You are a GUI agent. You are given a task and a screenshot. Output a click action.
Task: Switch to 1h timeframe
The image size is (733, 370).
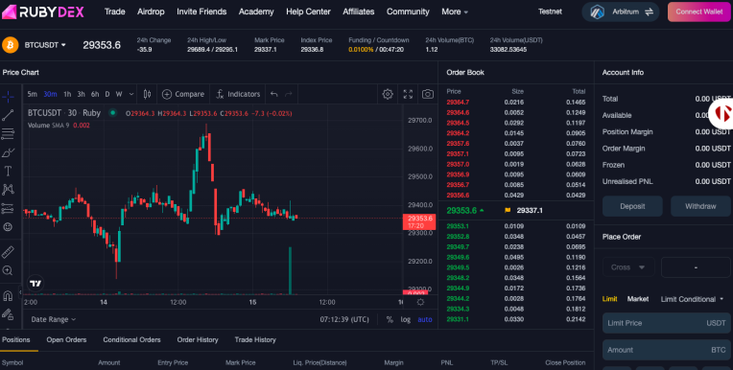pyautogui.click(x=67, y=94)
